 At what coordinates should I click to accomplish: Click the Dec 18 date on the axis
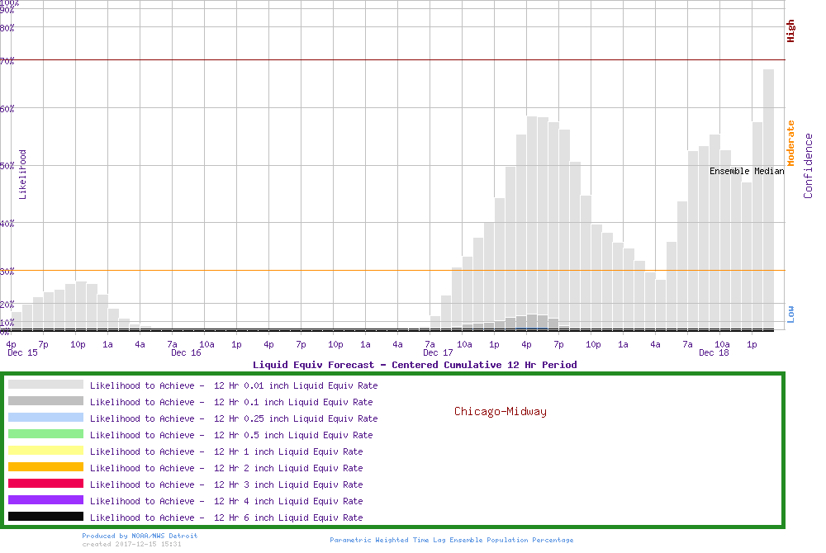pos(714,352)
